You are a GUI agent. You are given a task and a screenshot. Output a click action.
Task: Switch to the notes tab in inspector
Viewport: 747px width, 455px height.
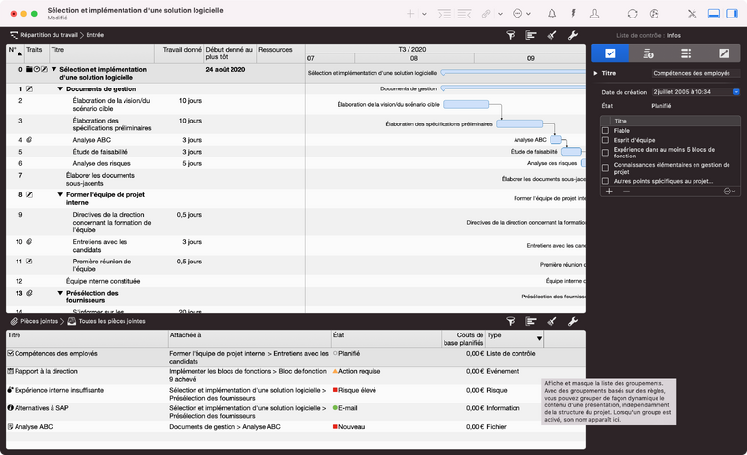723,53
